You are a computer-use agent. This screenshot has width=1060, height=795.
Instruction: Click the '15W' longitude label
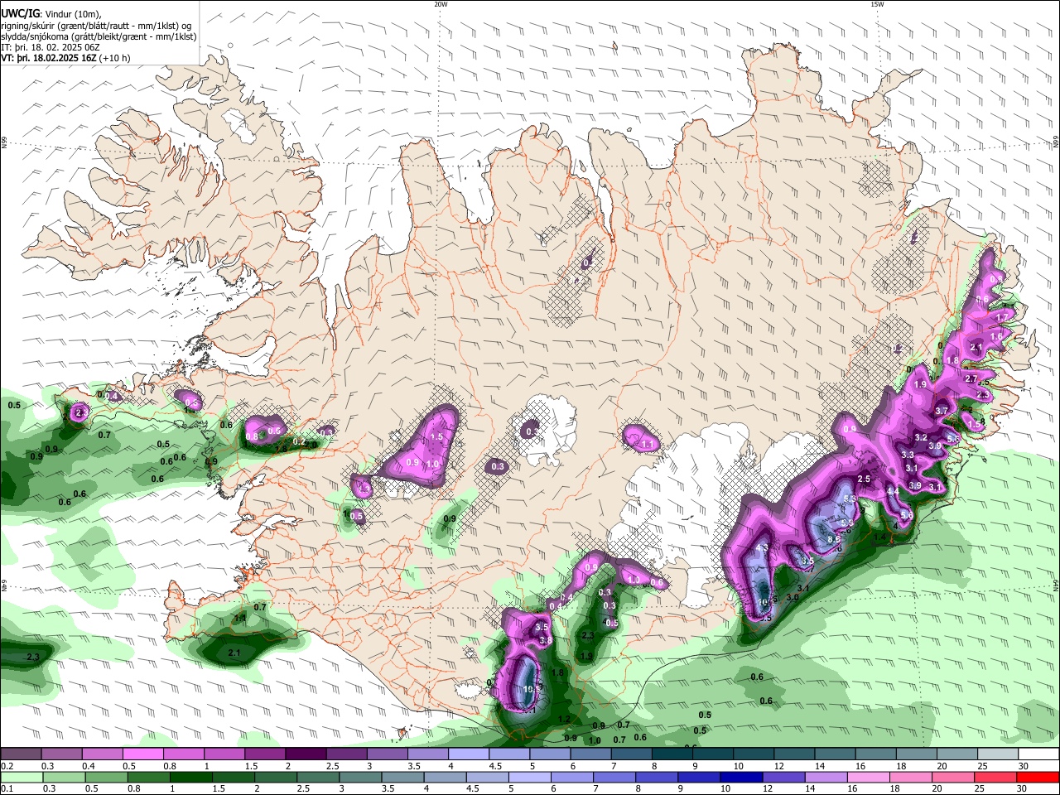[x=876, y=4]
